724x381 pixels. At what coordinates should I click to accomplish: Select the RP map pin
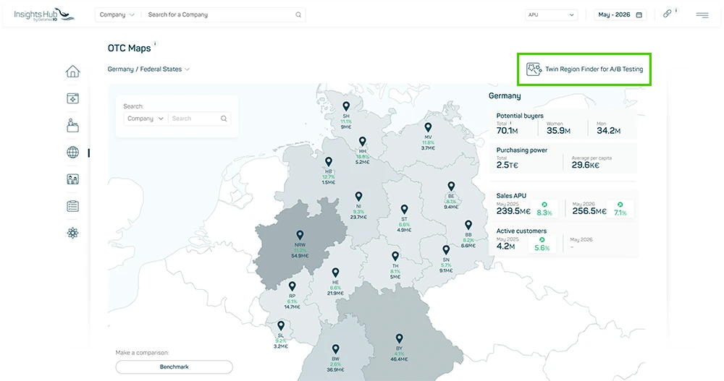coord(292,287)
